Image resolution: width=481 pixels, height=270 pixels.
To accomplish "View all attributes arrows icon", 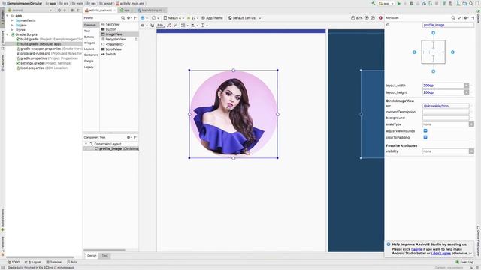I will point(459,18).
